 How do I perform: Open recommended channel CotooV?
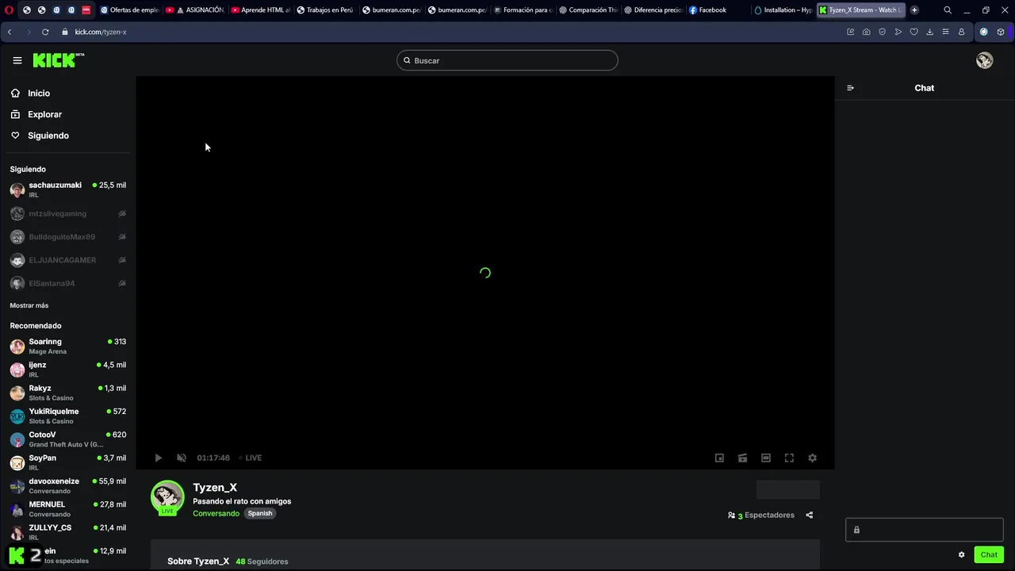tap(67, 439)
